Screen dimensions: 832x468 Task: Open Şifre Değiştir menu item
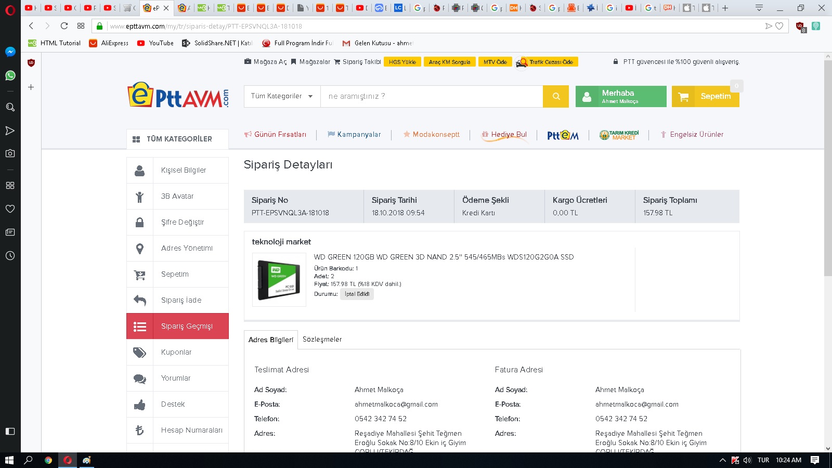177,222
